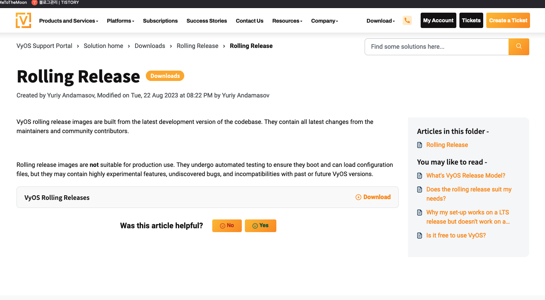Click the download circle icon beside Download
545x300 pixels.
point(358,197)
